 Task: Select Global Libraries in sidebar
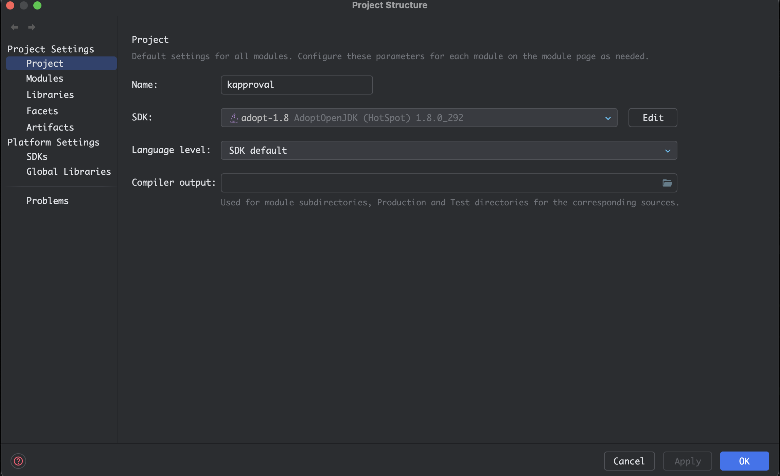pyautogui.click(x=69, y=171)
